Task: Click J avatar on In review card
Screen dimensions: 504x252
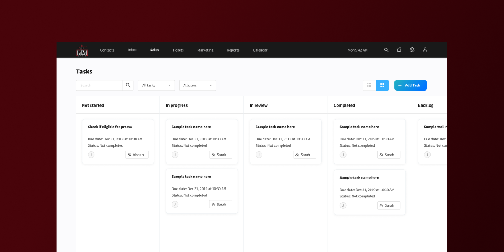Action: [x=259, y=155]
